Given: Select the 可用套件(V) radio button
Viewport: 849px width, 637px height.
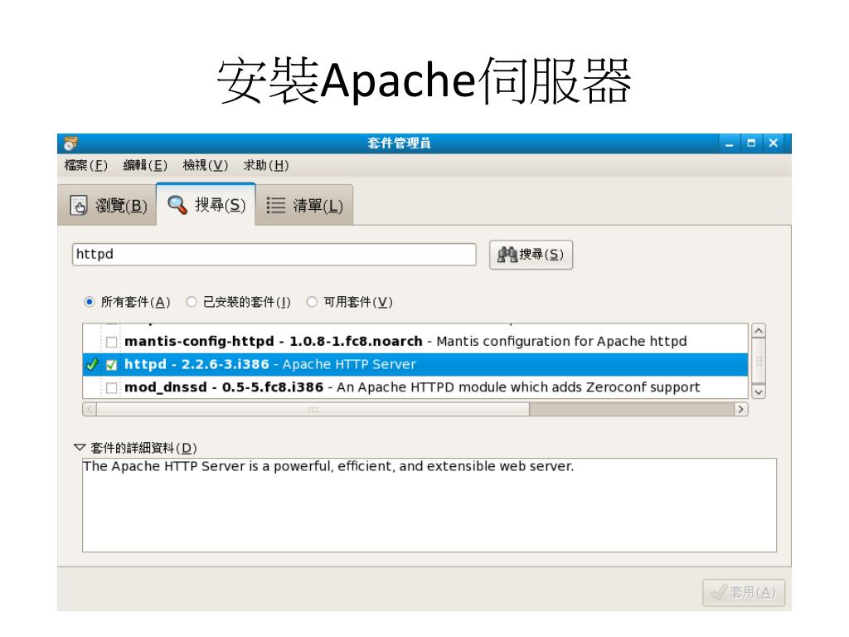Looking at the screenshot, I should [x=312, y=302].
